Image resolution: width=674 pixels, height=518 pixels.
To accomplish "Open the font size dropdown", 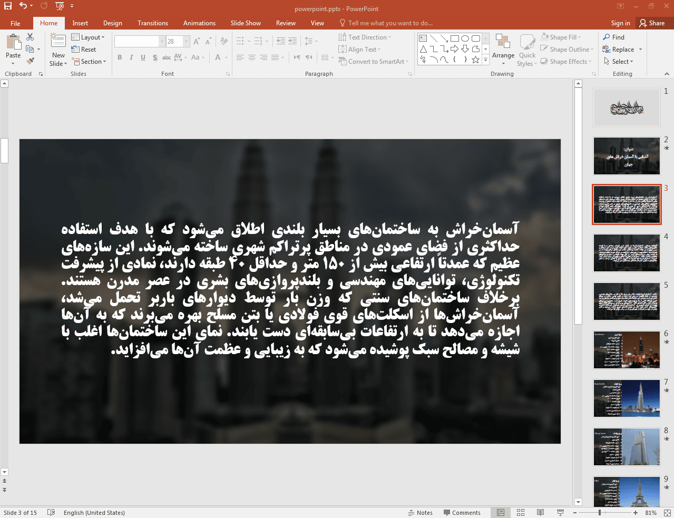I will click(186, 41).
